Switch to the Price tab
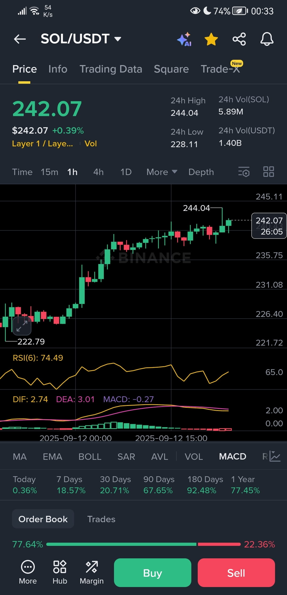Image resolution: width=287 pixels, height=595 pixels. [x=24, y=69]
